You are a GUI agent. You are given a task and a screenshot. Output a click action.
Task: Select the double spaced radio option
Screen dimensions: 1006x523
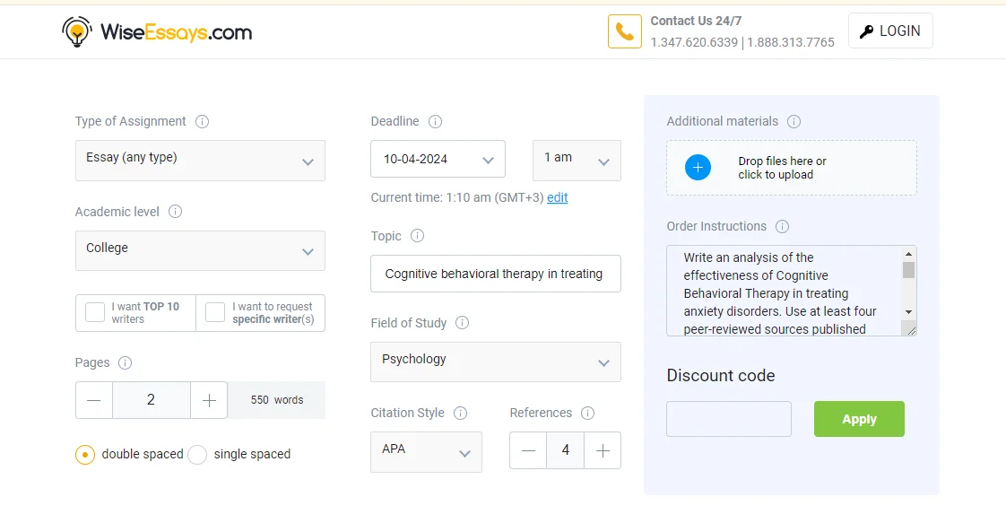click(x=84, y=454)
